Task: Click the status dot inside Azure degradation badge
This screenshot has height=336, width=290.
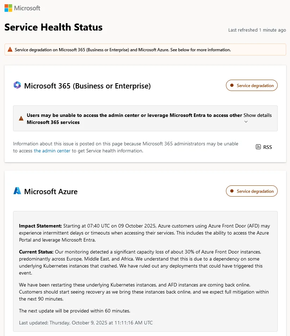Action: [x=232, y=191]
